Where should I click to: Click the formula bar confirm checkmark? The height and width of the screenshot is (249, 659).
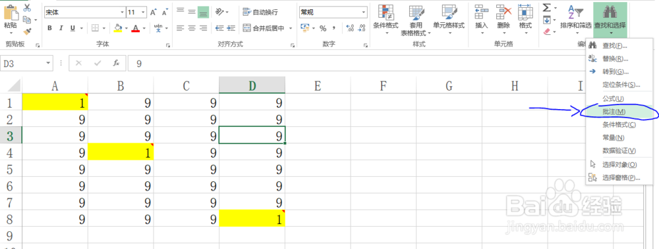click(x=98, y=63)
